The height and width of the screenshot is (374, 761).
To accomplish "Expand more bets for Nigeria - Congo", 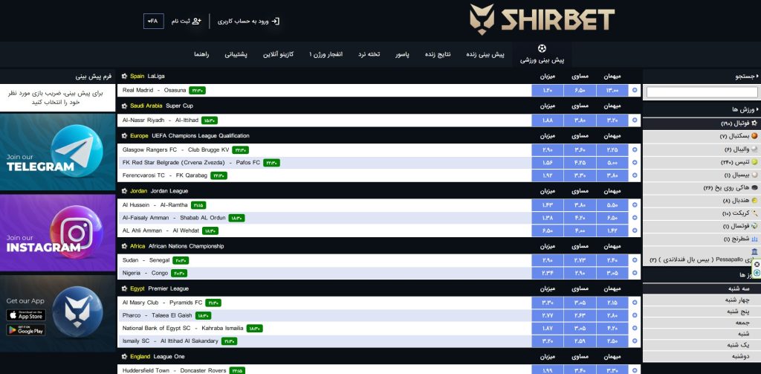I will point(635,273).
